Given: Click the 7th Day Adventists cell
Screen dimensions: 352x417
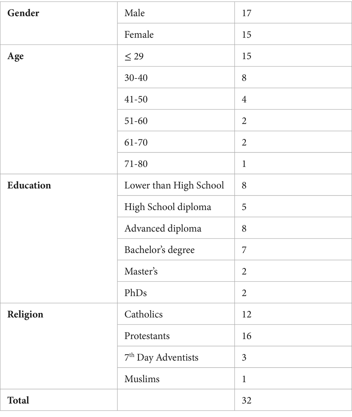Looking at the screenshot, I should point(161,358).
